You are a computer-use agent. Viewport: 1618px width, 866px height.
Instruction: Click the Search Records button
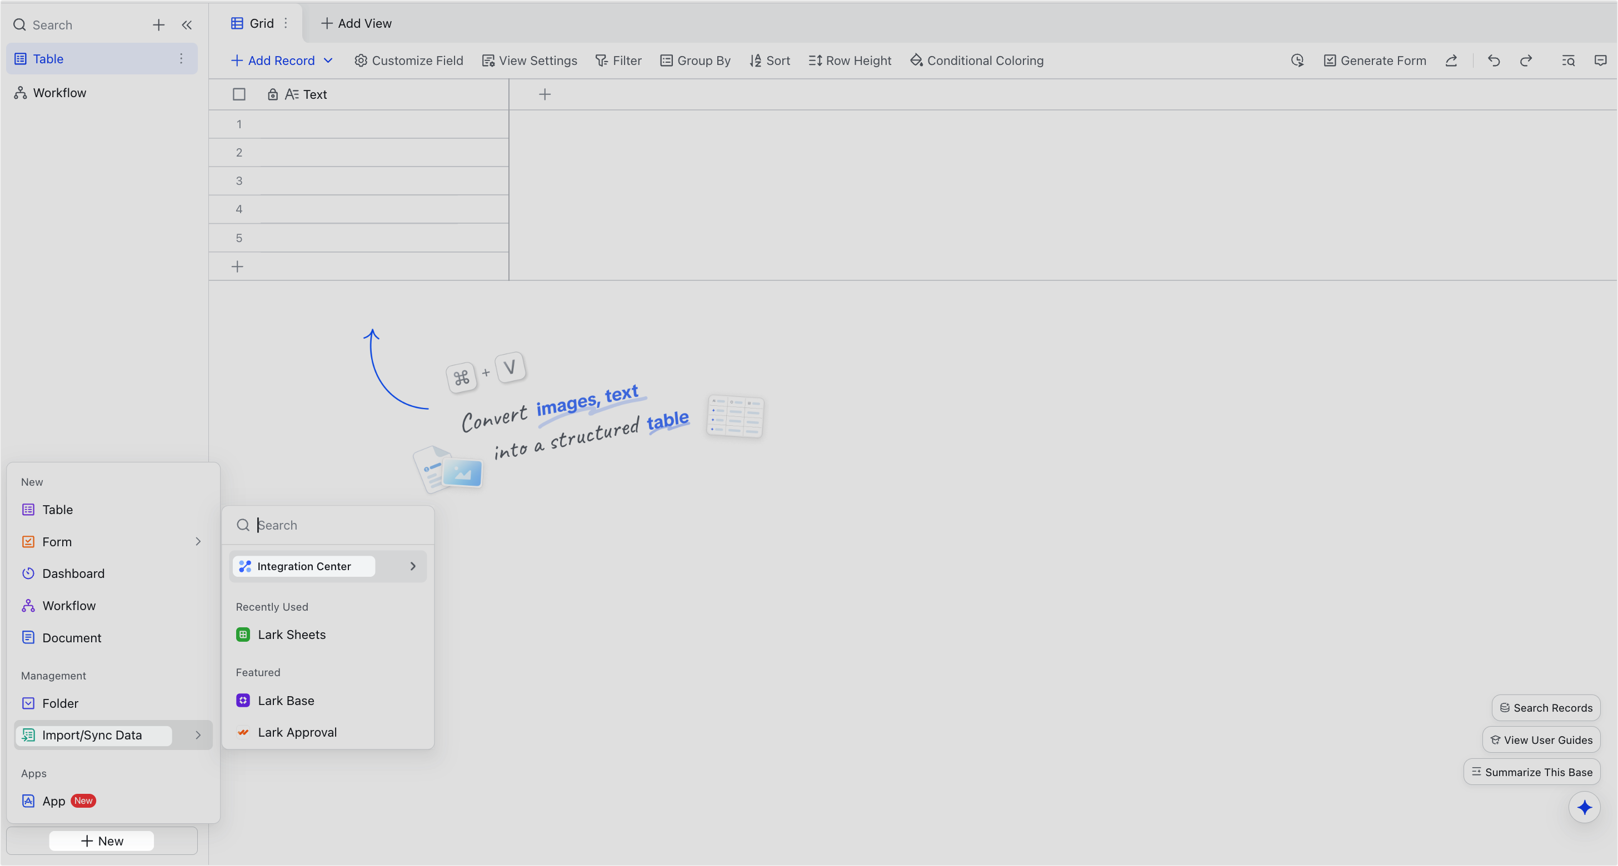pyautogui.click(x=1546, y=708)
